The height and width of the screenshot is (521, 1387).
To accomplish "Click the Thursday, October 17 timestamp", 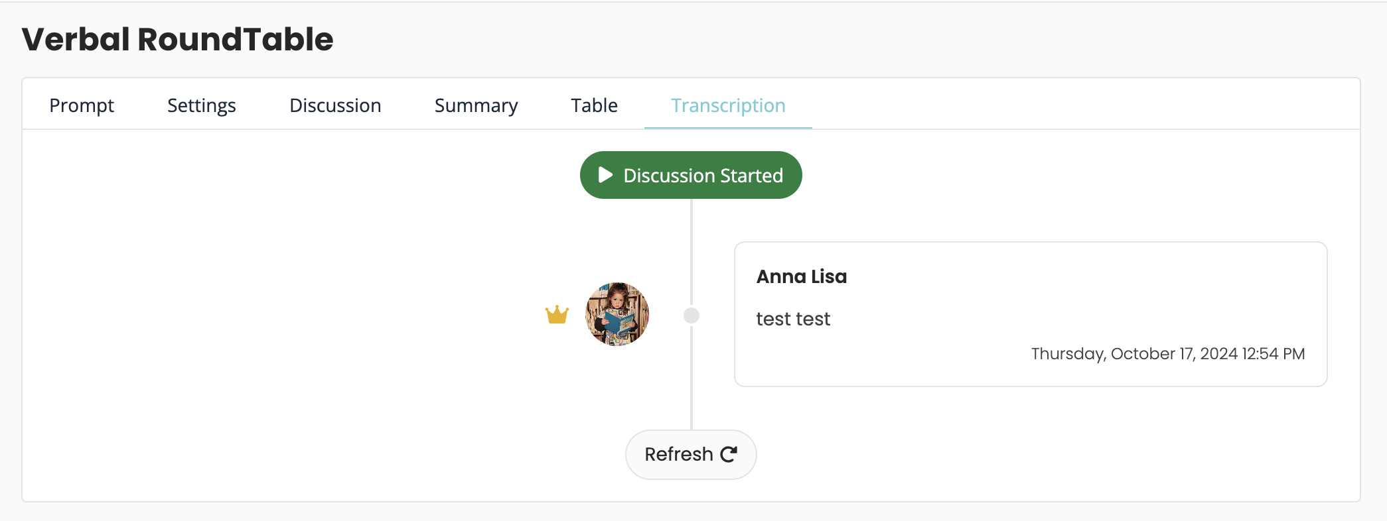I will 1167,353.
